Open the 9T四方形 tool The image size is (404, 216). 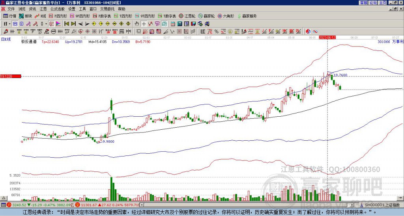click(x=145, y=16)
